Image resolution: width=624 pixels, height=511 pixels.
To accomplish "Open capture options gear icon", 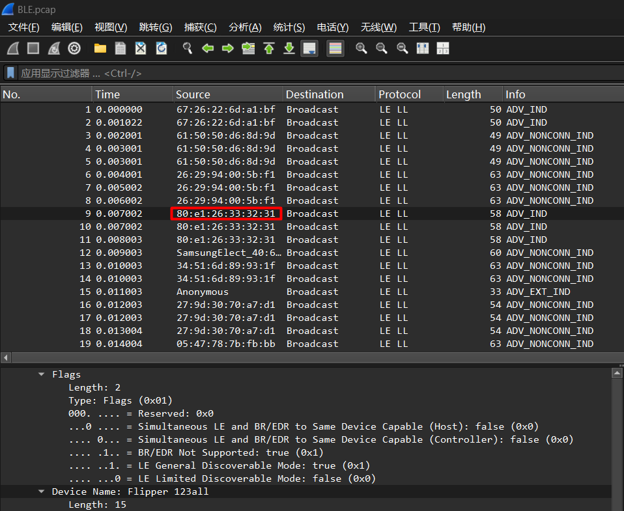I will click(x=74, y=49).
